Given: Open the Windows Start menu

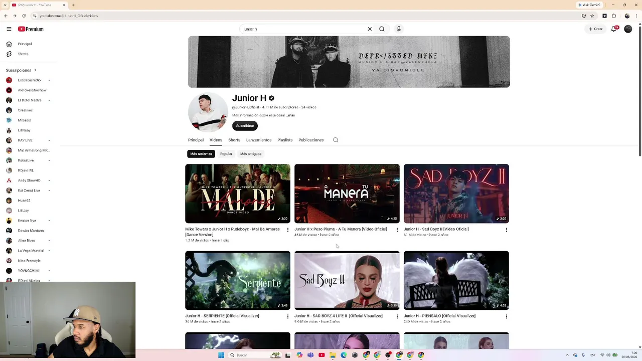Looking at the screenshot, I should 221,355.
